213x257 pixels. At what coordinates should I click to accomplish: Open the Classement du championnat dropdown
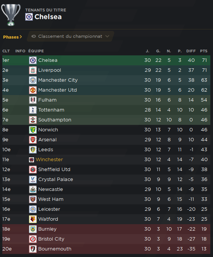71,36
